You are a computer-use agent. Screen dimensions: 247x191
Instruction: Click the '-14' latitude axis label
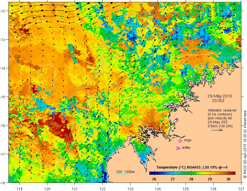pyautogui.click(x=3, y=68)
